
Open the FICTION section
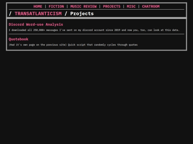(56, 6)
